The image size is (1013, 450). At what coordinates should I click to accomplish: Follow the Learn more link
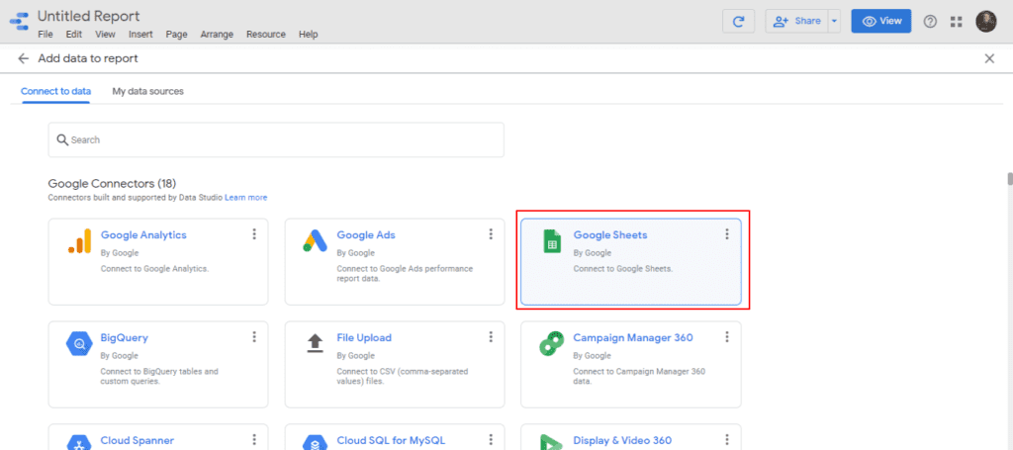[246, 198]
